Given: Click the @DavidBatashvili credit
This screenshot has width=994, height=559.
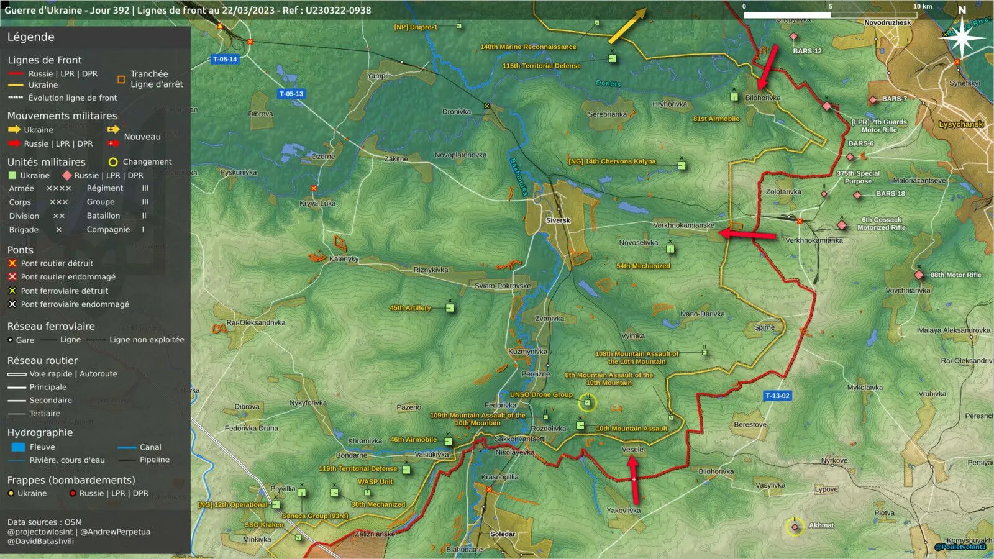Looking at the screenshot, I should [x=40, y=541].
